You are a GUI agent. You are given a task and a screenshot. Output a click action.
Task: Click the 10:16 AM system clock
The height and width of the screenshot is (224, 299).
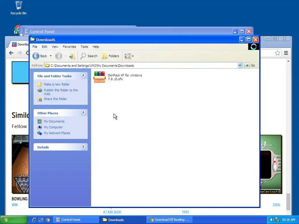point(288,220)
